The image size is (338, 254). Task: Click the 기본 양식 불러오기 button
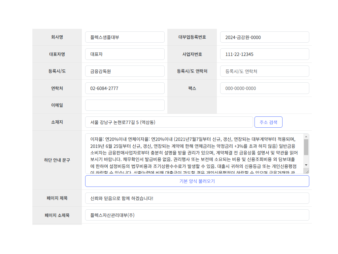(197, 181)
